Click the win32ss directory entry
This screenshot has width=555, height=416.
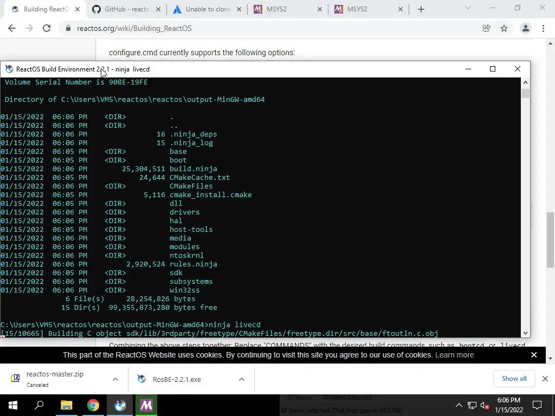click(184, 290)
